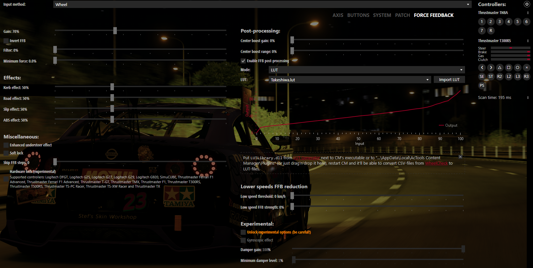Screen dimensions: 533x268
Task: Switch to the AXIS tab
Action: 338,15
